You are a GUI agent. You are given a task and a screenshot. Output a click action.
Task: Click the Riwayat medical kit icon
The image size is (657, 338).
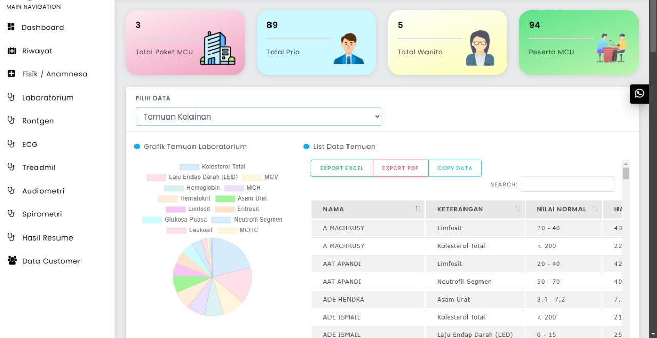point(11,51)
